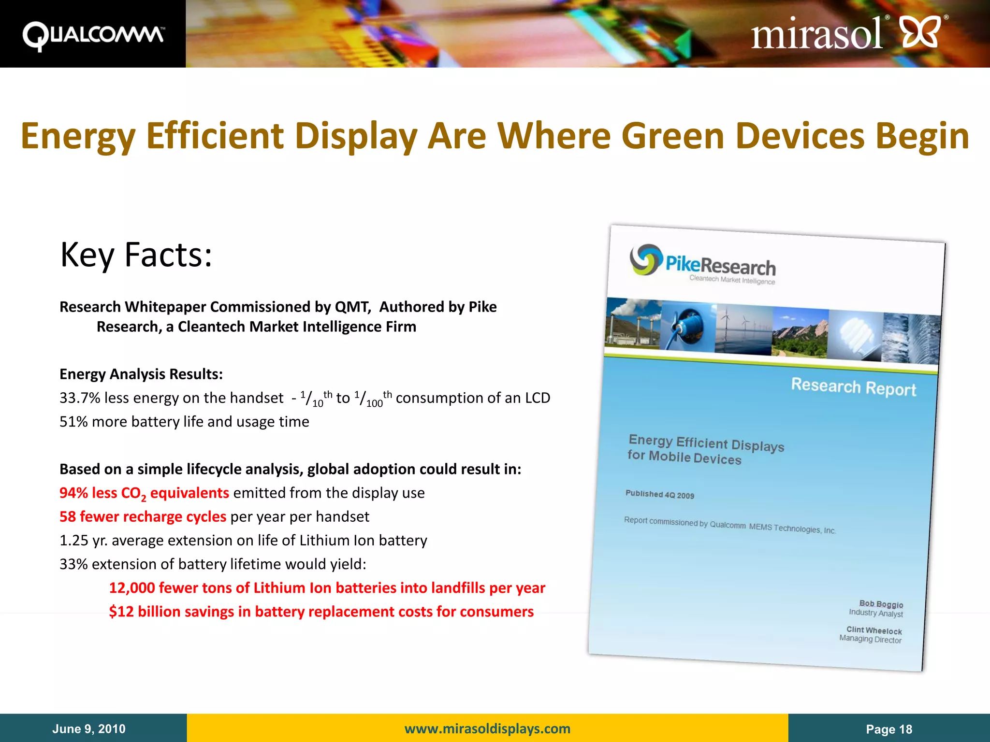The height and width of the screenshot is (742, 990).
Task: Click '12,000 fewer tons of Lithium Ion batteries' line
Action: (x=327, y=588)
